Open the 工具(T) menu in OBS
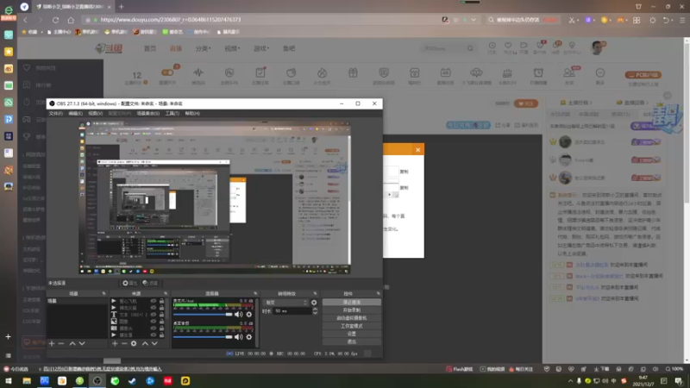The height and width of the screenshot is (388, 690). (x=172, y=114)
